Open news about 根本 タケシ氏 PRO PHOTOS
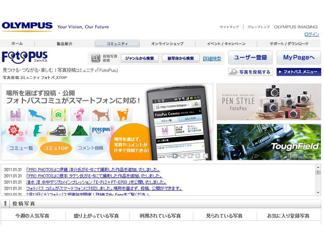Viewport: 324px width, 244px height. coord(94,176)
